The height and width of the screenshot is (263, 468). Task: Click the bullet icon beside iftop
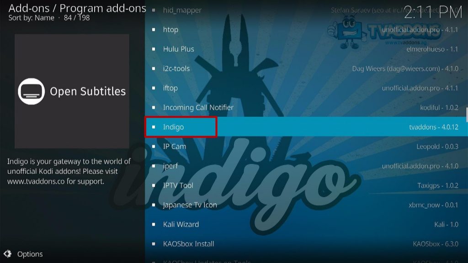(x=154, y=88)
